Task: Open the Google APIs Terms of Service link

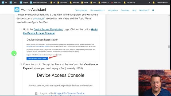Action: pyautogui.click(x=69, y=93)
